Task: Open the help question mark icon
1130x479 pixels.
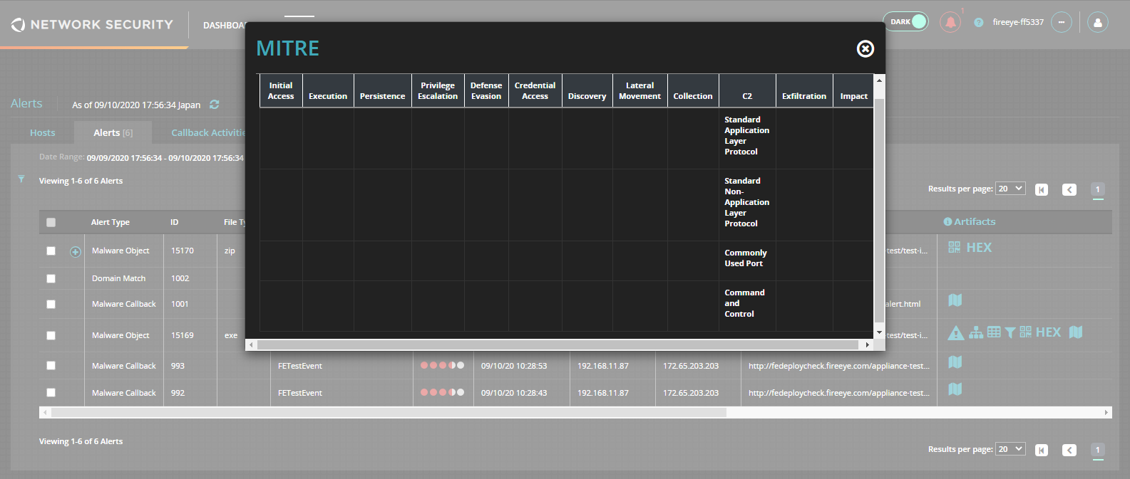Action: click(x=979, y=23)
